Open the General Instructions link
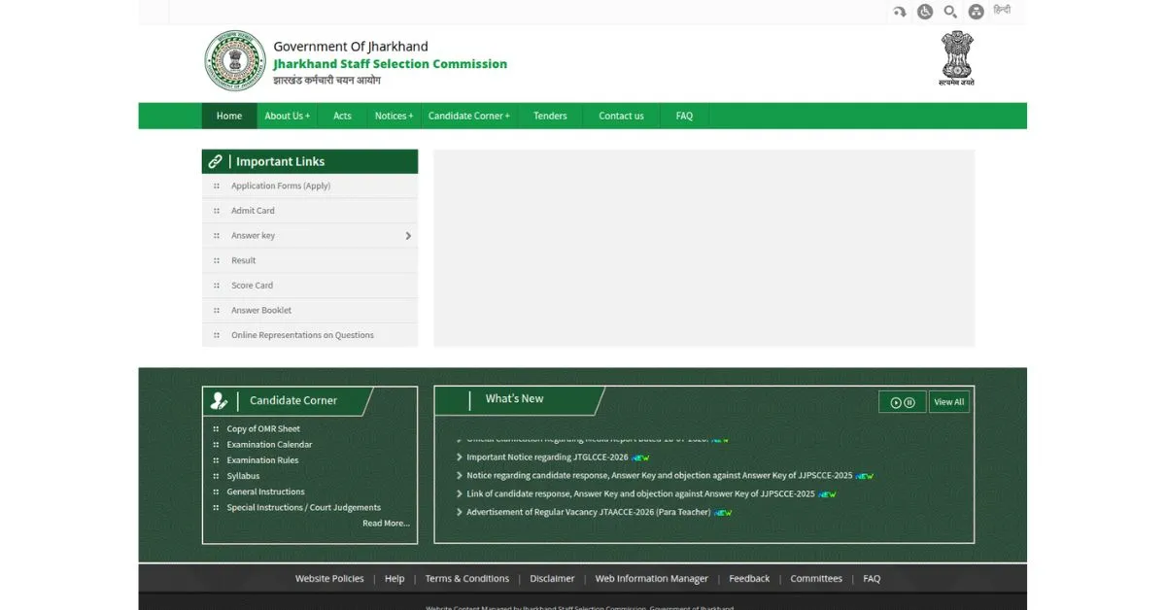 click(x=265, y=491)
